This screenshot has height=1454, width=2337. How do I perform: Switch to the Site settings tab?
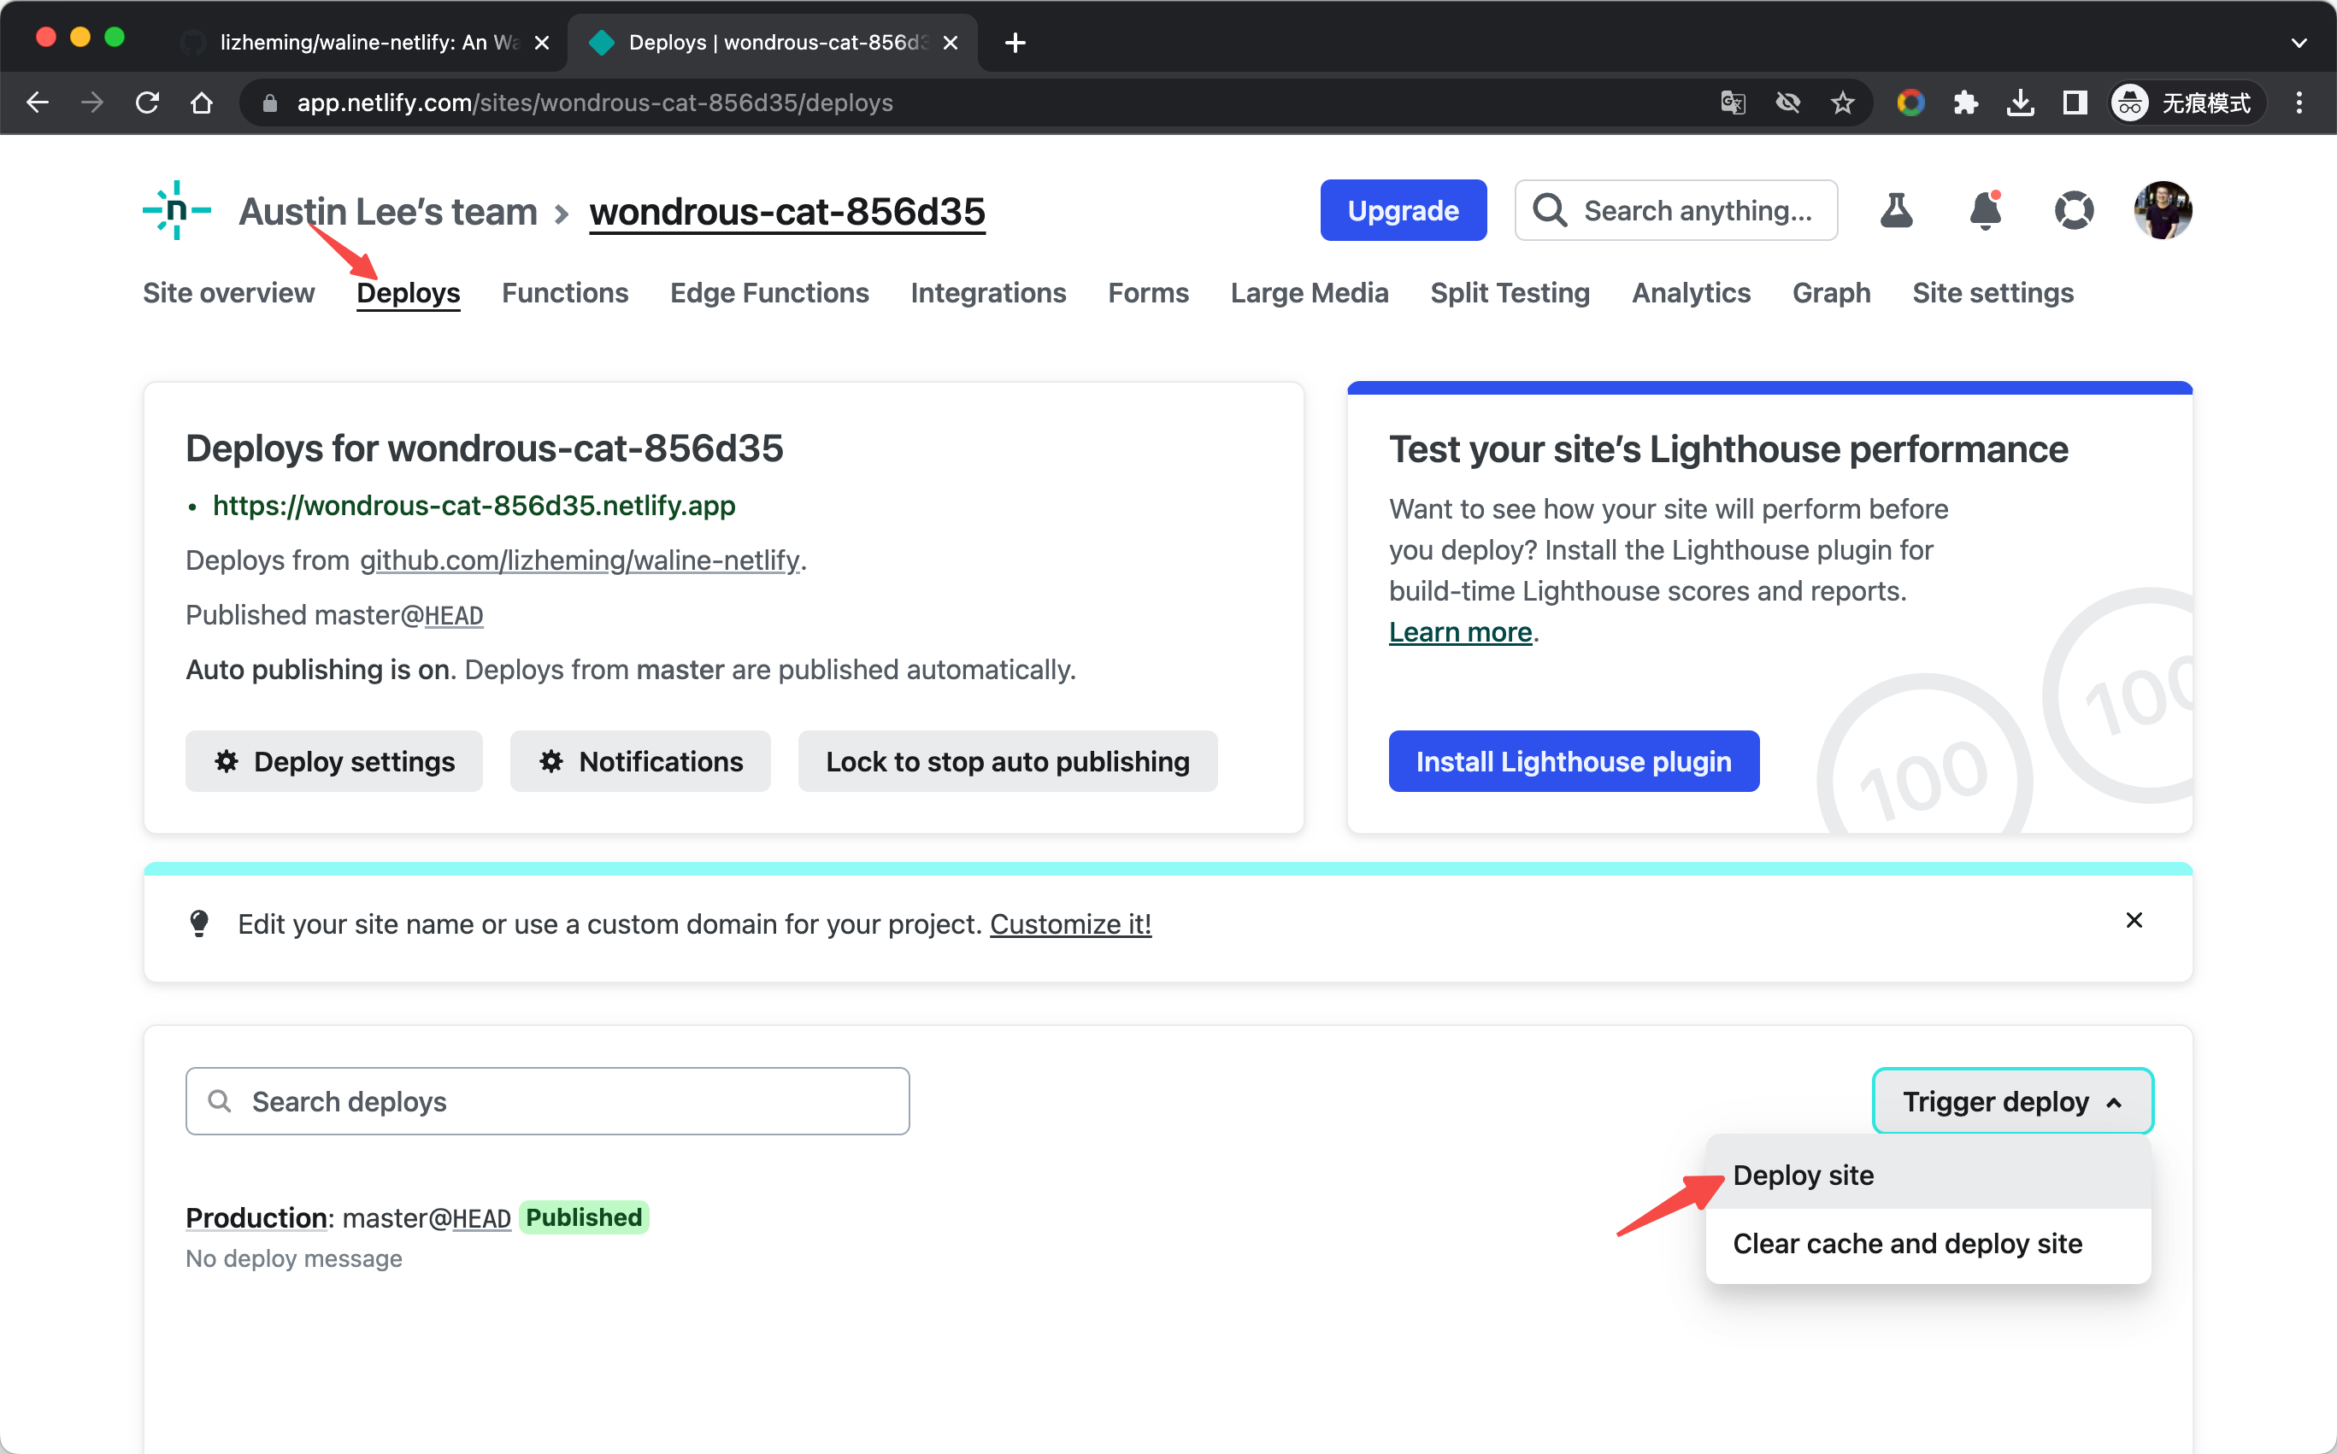pyautogui.click(x=1993, y=292)
